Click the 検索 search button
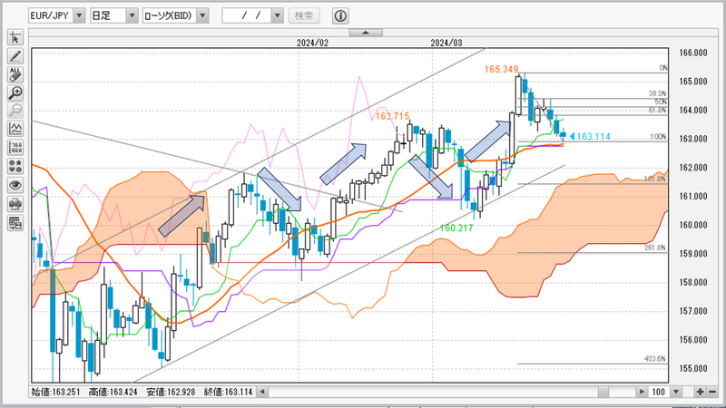 [x=304, y=15]
